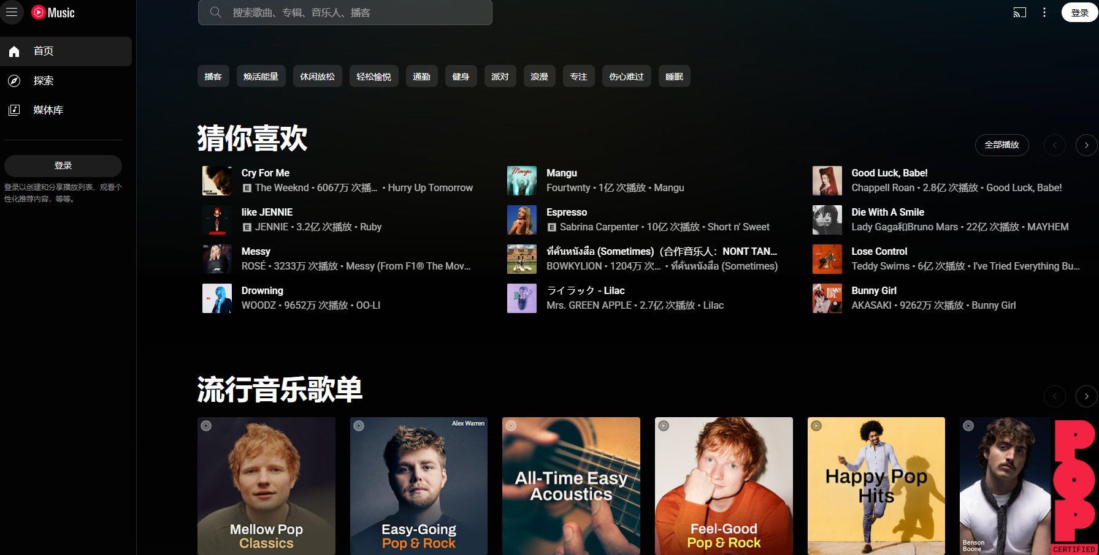Click the 首页 home icon
1099x555 pixels.
coord(14,51)
